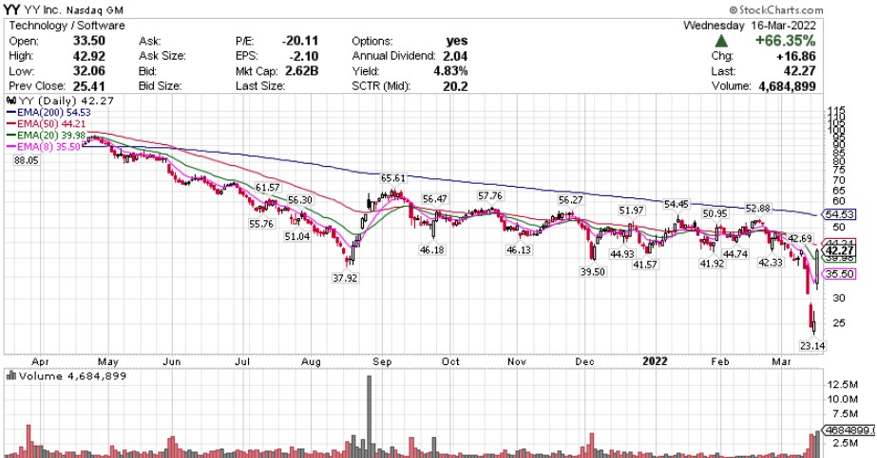
Task: Click the 44.93 price label
Action: click(622, 254)
